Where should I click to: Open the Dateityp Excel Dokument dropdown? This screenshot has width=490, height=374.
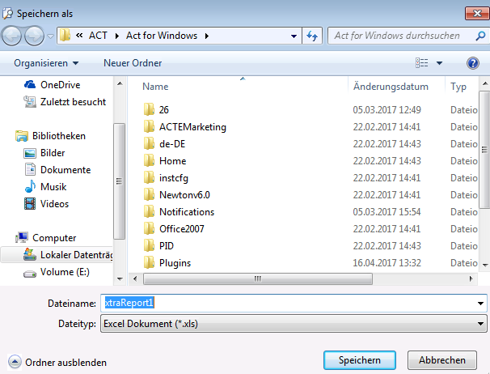(x=294, y=324)
